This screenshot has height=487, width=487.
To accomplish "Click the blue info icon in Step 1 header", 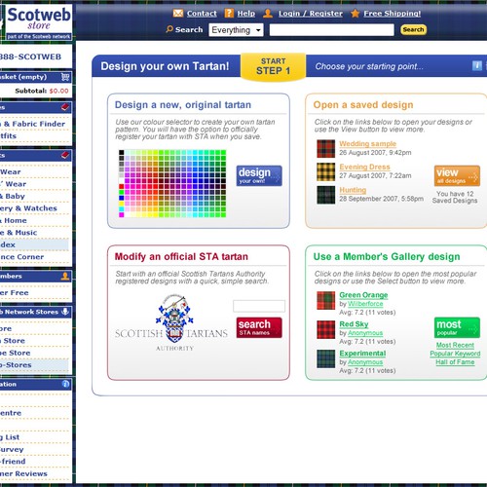I will click(476, 66).
